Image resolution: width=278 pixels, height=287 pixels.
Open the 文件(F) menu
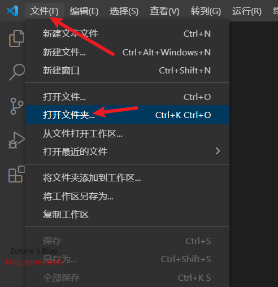click(45, 11)
